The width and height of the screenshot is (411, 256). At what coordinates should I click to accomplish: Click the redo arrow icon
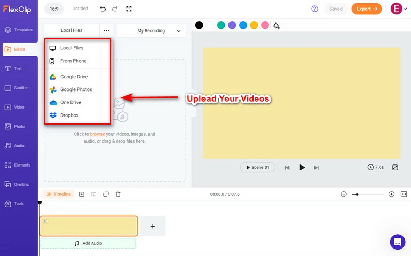[115, 9]
